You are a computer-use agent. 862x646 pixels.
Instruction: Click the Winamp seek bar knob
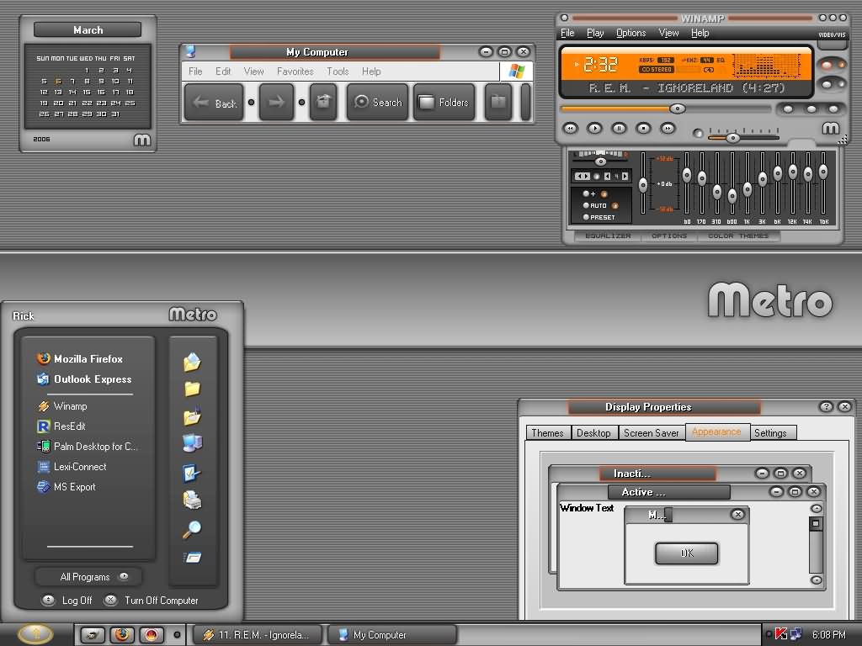(678, 109)
